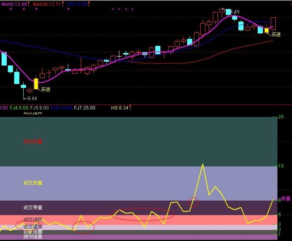
Task: Click the FJ4:5.00 parameter label
Action: 19,108
